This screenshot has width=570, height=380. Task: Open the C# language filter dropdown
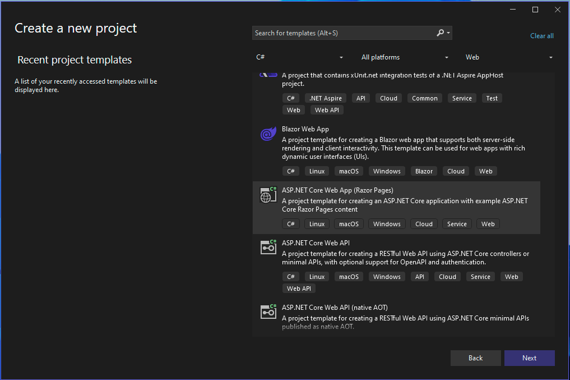(299, 57)
